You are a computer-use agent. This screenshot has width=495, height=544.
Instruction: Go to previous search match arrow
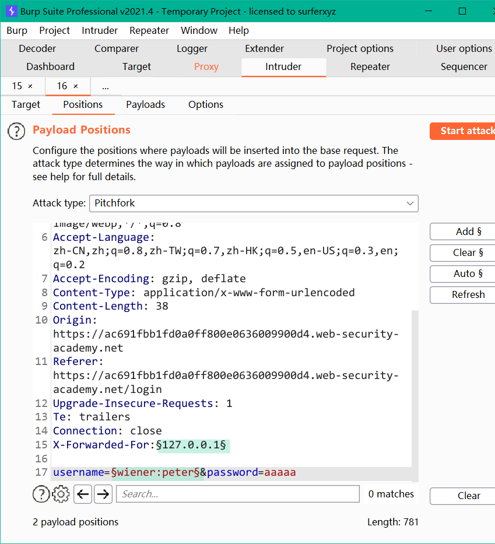[83, 494]
